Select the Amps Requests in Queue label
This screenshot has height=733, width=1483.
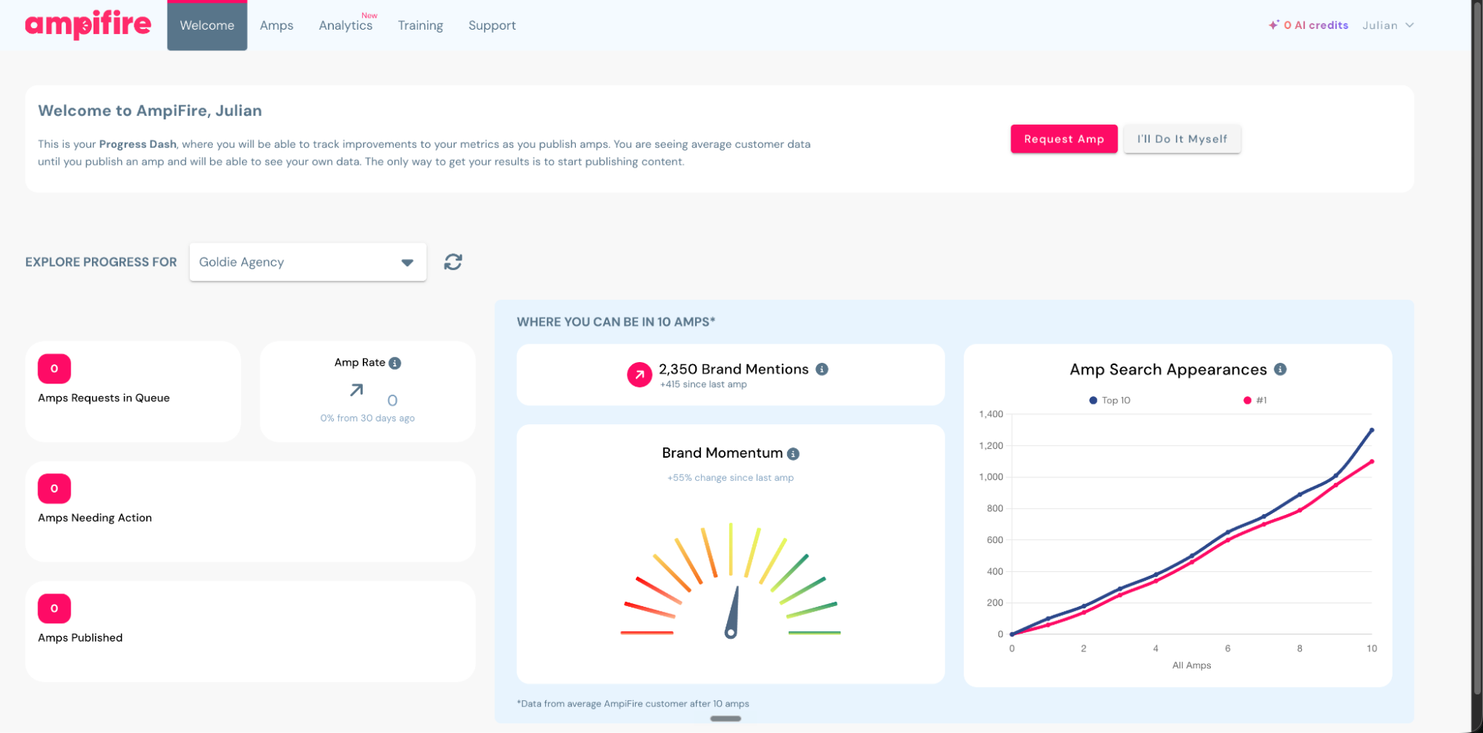104,398
